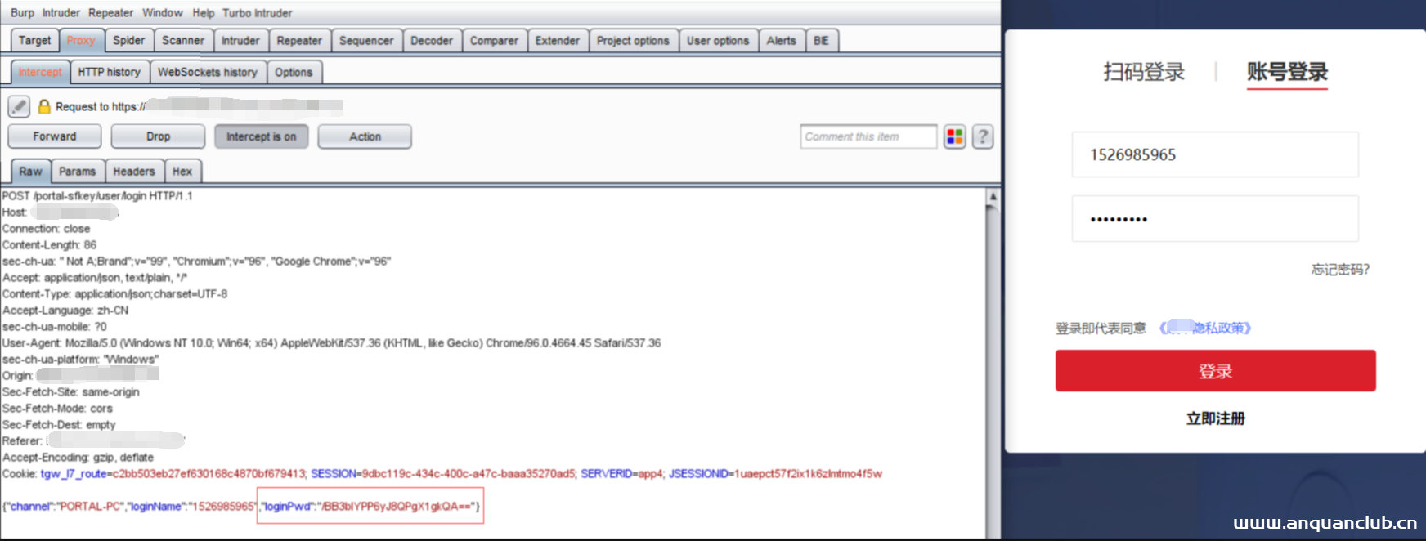The width and height of the screenshot is (1426, 541).
Task: Toggle the Intercept is on button
Action: coord(261,136)
